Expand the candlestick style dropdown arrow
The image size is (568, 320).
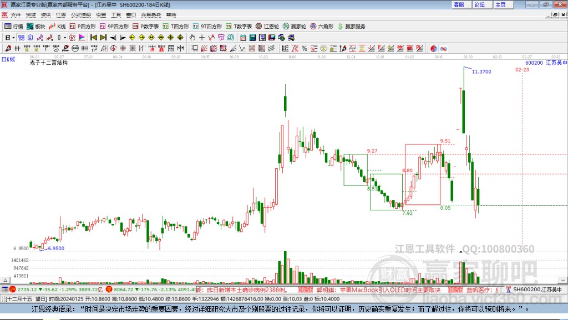click(65, 38)
